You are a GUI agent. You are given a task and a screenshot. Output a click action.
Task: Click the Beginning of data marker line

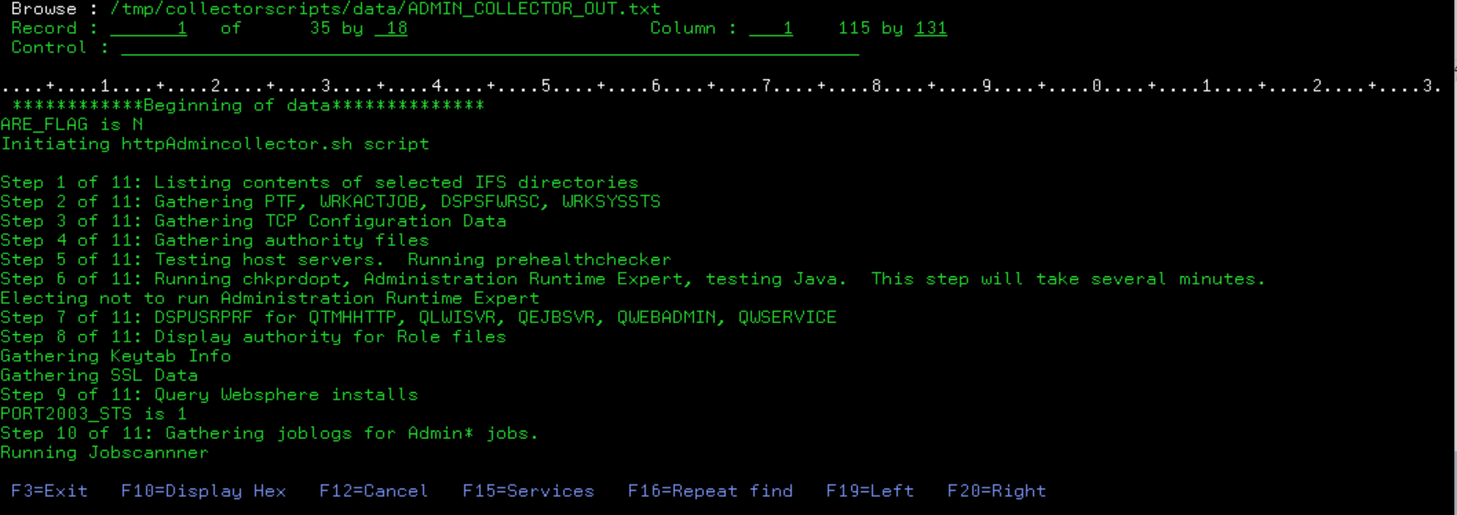click(248, 106)
